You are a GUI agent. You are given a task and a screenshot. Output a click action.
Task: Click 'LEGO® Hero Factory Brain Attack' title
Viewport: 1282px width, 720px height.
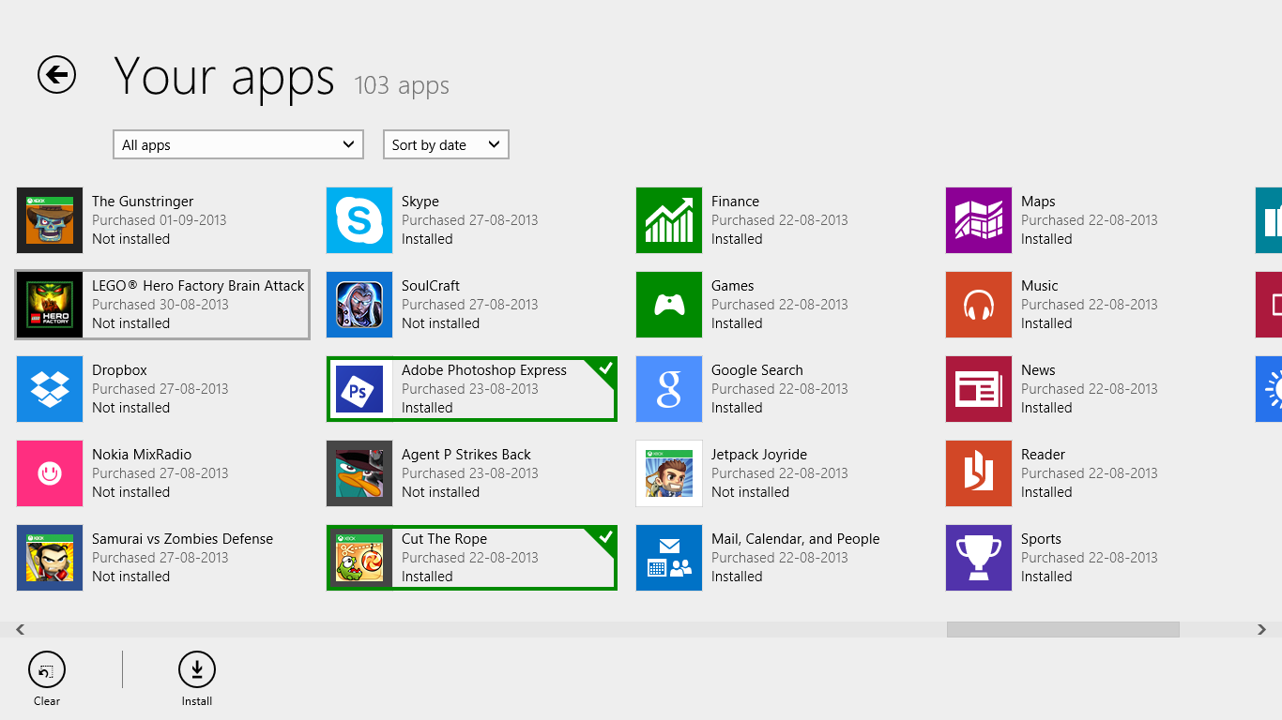[198, 286]
